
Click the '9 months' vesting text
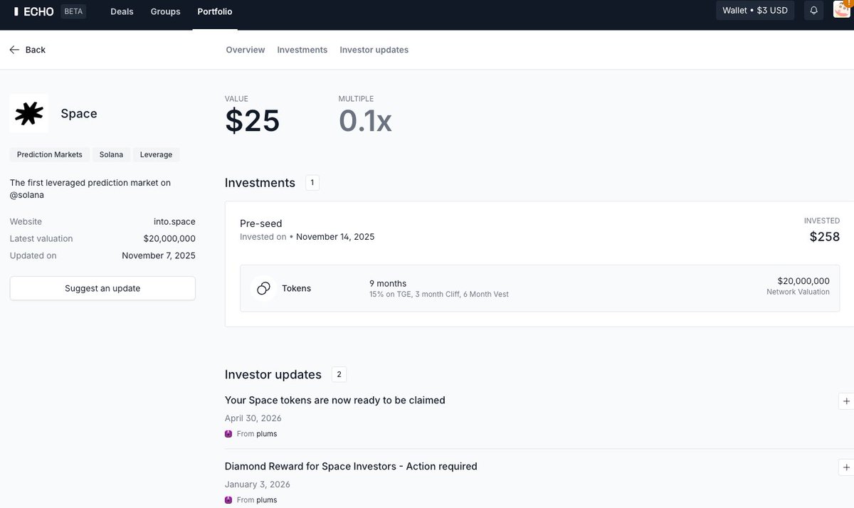[388, 283]
